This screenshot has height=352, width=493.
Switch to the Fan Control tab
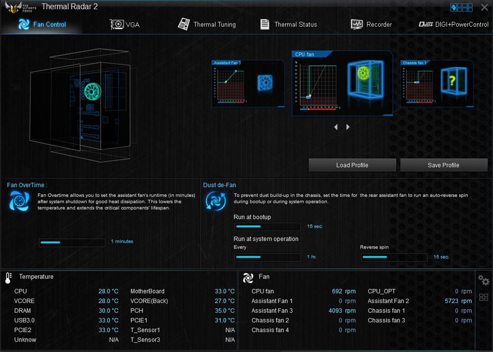[x=42, y=25]
